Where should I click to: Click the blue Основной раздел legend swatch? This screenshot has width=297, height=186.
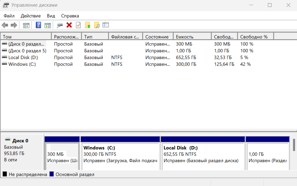click(52, 174)
